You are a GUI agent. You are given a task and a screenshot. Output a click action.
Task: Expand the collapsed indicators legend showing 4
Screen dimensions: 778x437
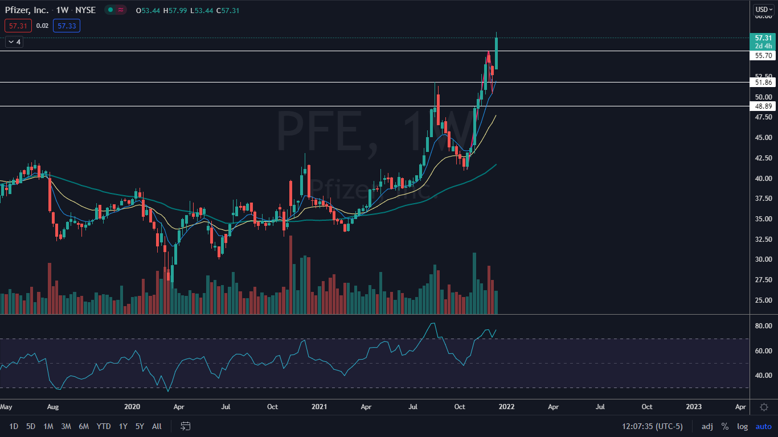click(x=14, y=42)
